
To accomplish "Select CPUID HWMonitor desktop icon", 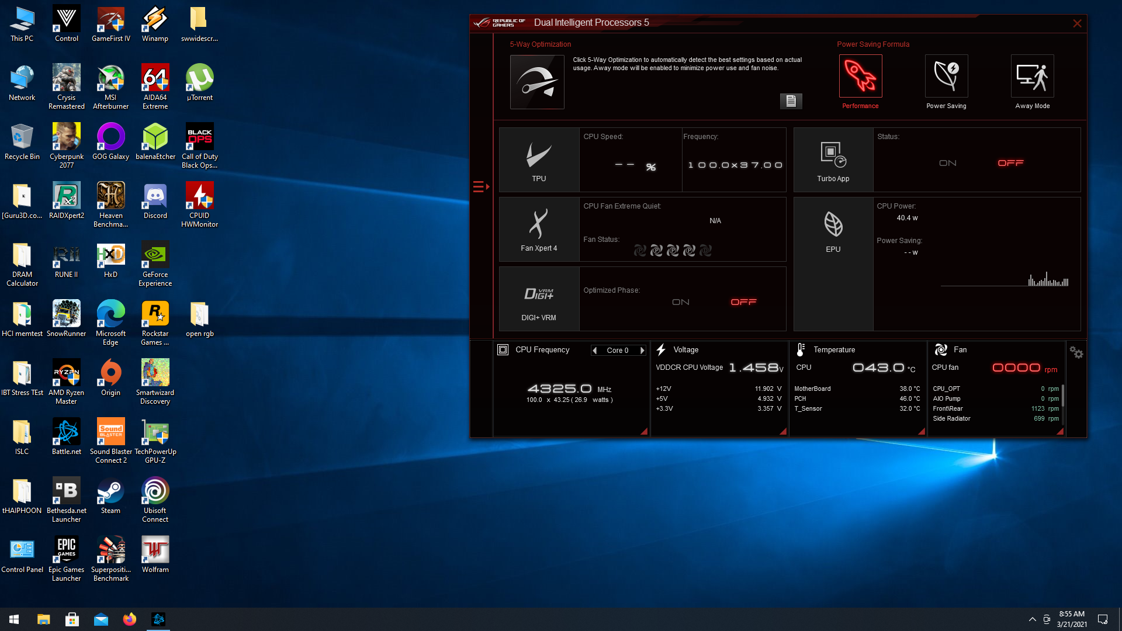I will 199,205.
